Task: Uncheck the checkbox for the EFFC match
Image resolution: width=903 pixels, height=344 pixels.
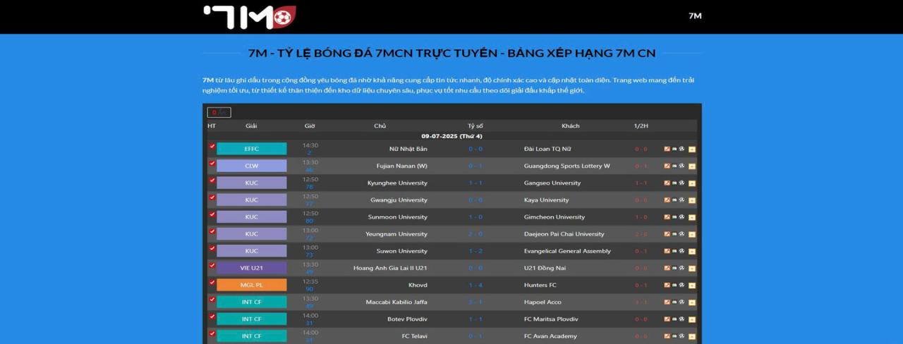Action: point(212,147)
